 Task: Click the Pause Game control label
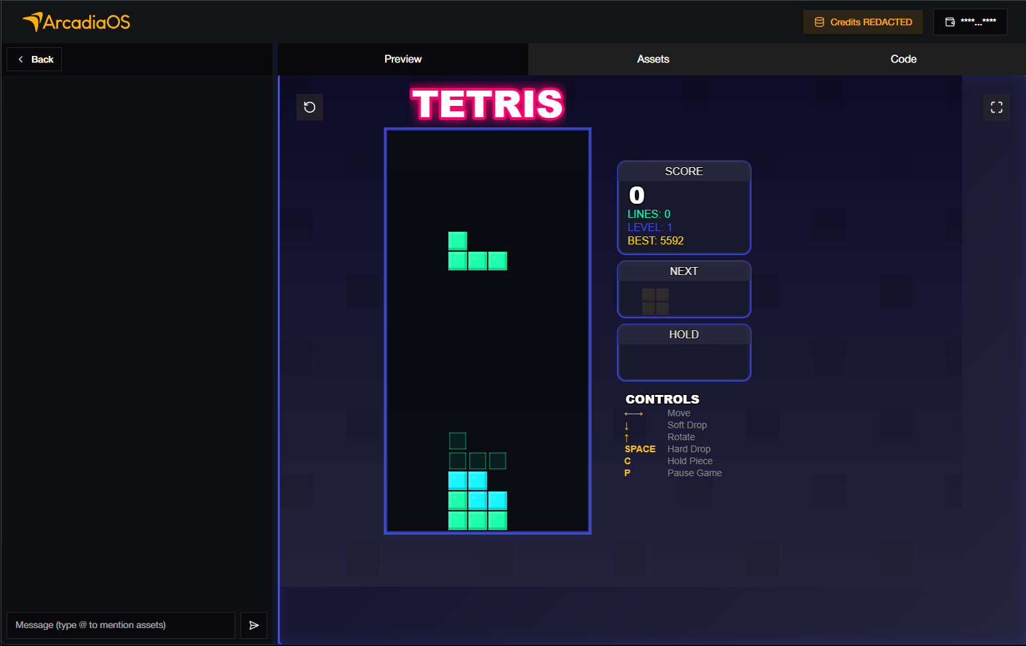click(x=695, y=473)
